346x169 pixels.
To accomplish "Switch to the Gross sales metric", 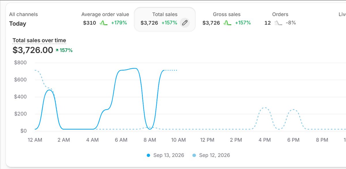I will point(227,19).
